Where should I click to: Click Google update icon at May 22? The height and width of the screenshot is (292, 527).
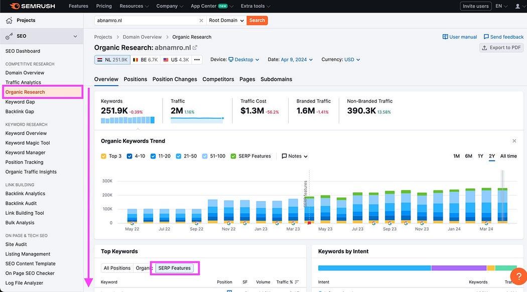coord(132,223)
